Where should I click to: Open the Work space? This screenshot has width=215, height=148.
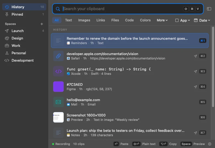pyautogui.click(x=24, y=45)
